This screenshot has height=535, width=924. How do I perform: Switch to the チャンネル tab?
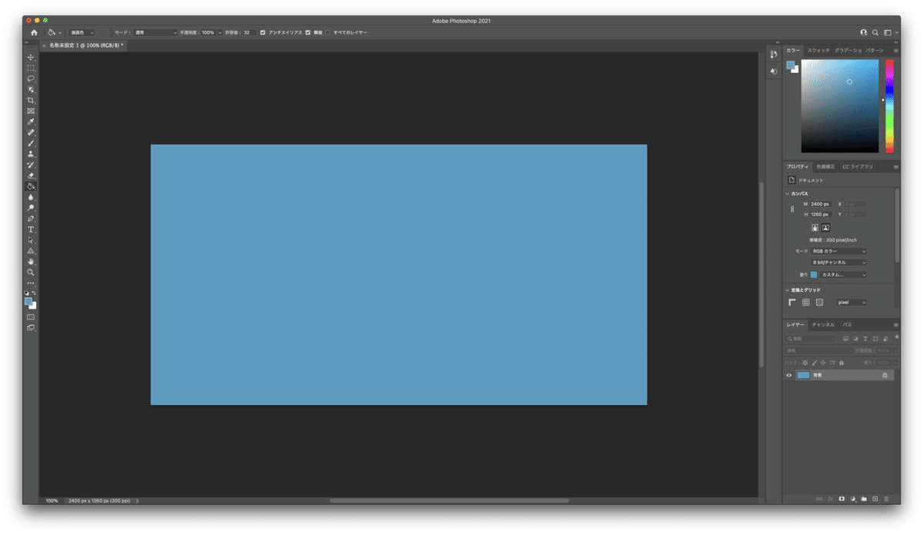click(823, 325)
